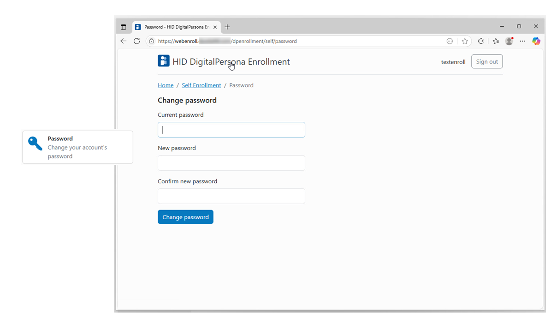Click the blue key Password icon

35,144
